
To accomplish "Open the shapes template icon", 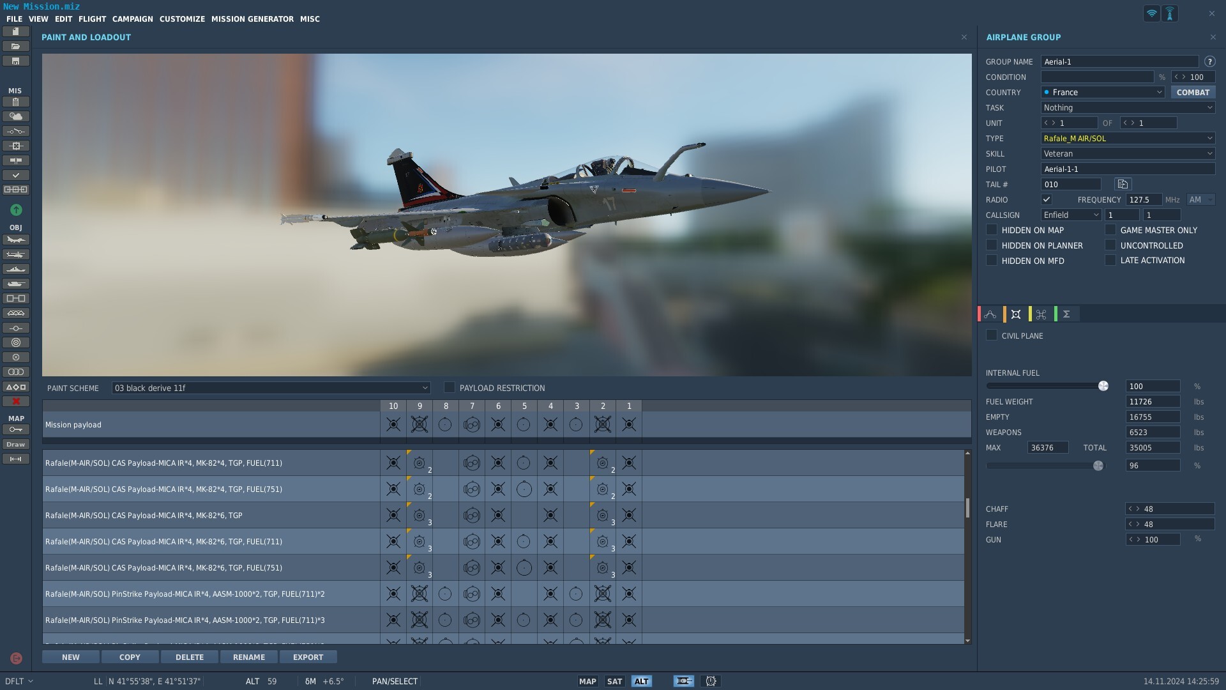I will (x=16, y=387).
